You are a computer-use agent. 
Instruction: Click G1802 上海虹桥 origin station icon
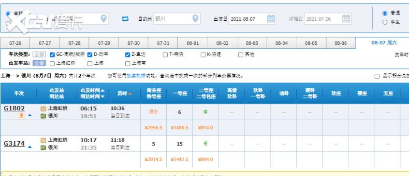[43, 108]
